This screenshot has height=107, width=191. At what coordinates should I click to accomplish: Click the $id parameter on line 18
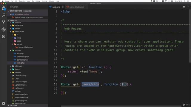(x=124, y=84)
